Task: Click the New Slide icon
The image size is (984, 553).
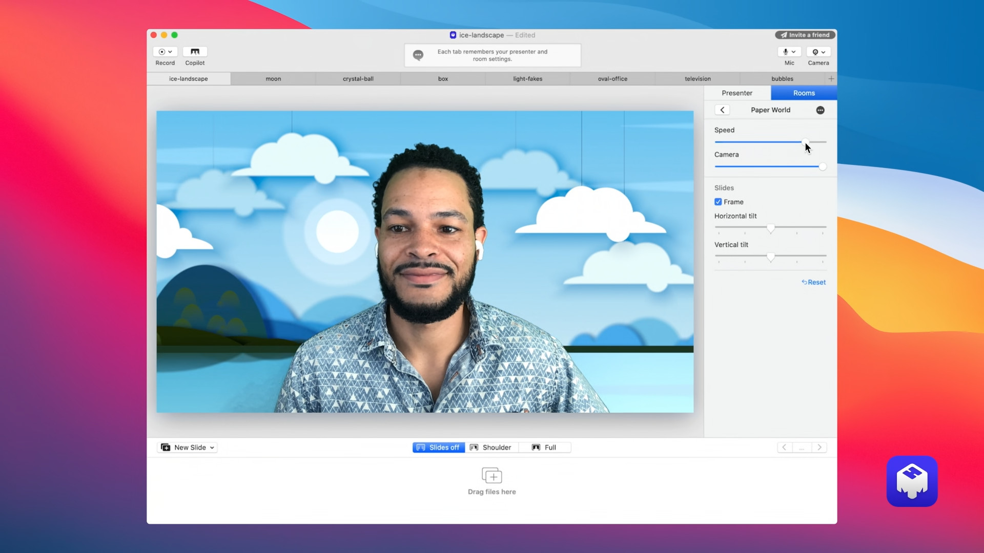Action: coord(166,447)
